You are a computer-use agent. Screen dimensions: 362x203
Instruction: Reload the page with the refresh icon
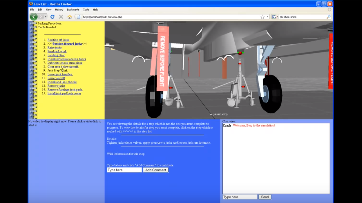pos(53,17)
